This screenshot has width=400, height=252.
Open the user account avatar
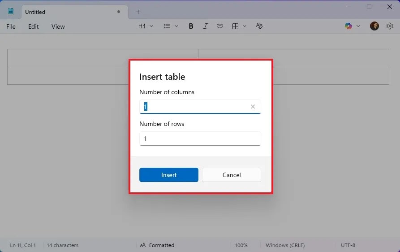(x=374, y=26)
